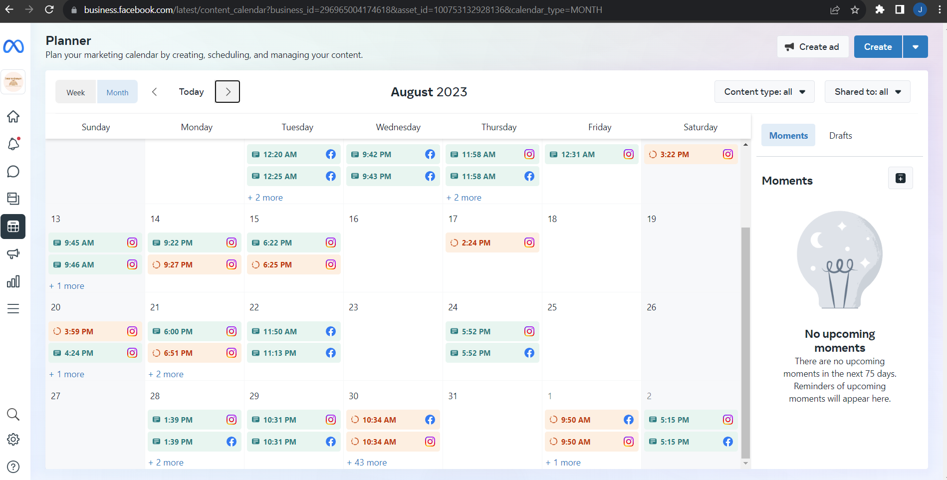Screen dimensions: 947x480
Task: Open the Ads megaphone sidebar icon
Action: click(13, 254)
